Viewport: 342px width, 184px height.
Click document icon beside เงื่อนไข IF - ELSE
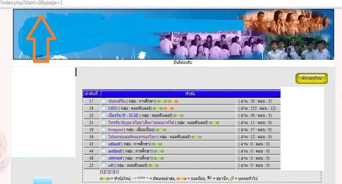pyautogui.click(x=103, y=115)
